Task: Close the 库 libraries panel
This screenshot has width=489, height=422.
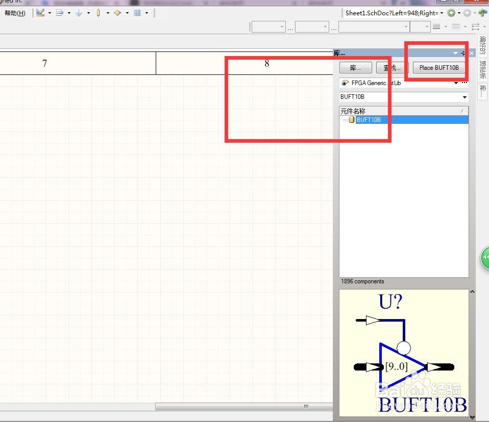Action: click(x=472, y=53)
